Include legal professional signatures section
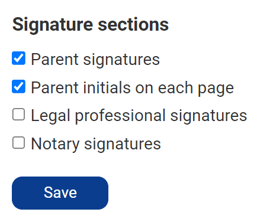 [x=18, y=115]
